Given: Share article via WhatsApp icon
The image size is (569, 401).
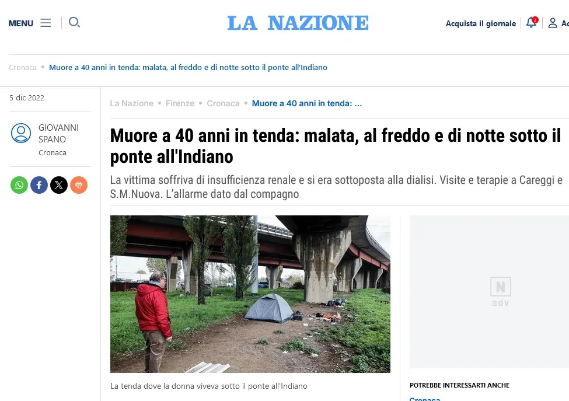Looking at the screenshot, I should [x=19, y=185].
